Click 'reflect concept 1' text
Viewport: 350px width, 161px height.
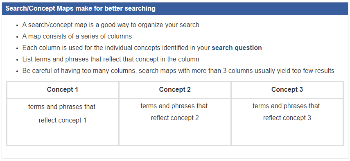[63, 120]
